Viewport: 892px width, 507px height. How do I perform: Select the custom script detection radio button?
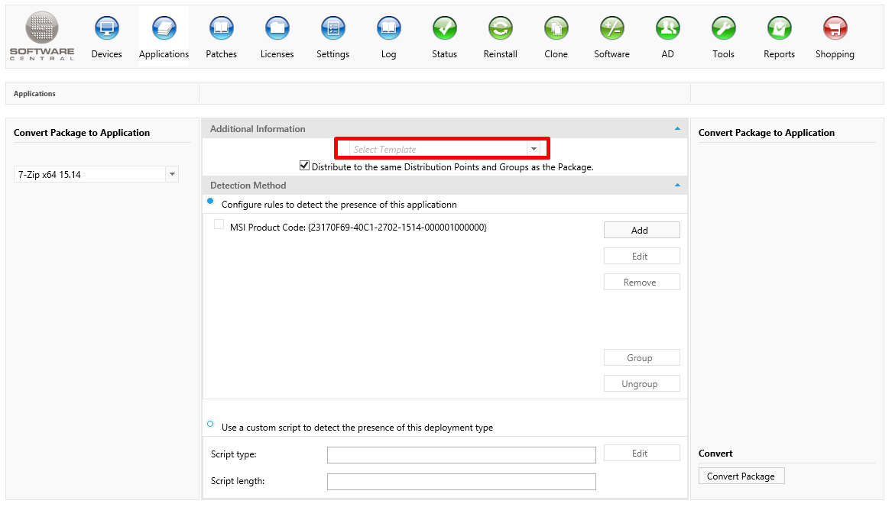211,424
